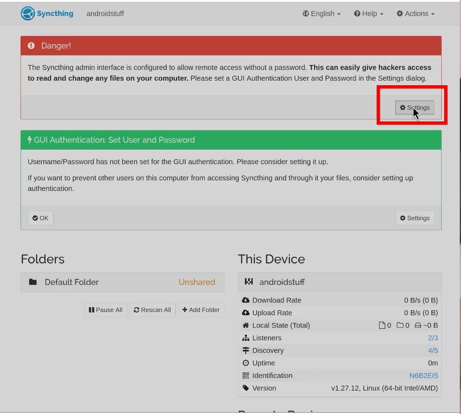Click the folder count icon in Local State
Image resolution: width=461 pixels, height=414 pixels.
400,325
